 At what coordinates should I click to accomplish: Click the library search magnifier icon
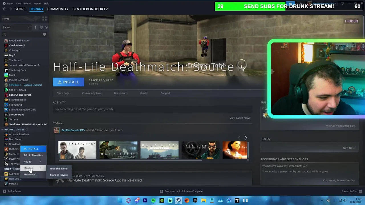[x=4, y=34]
